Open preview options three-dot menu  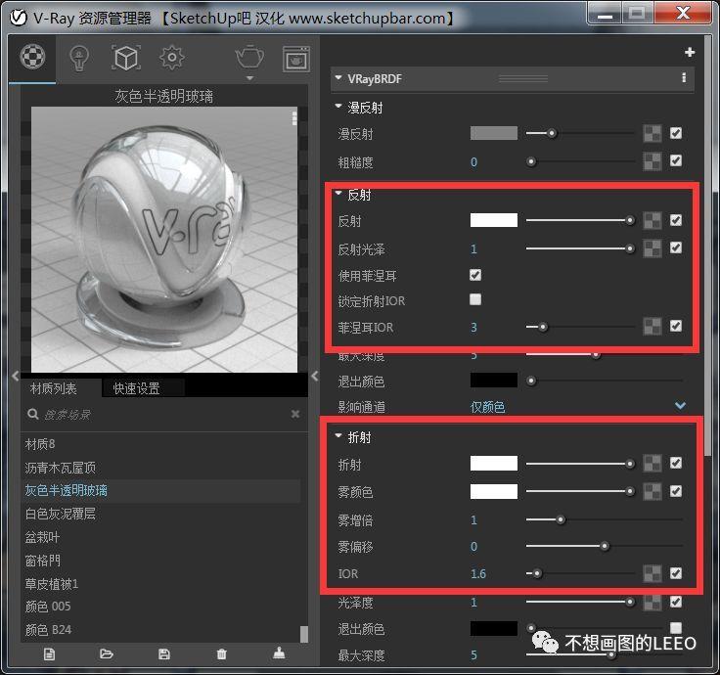pos(294,118)
